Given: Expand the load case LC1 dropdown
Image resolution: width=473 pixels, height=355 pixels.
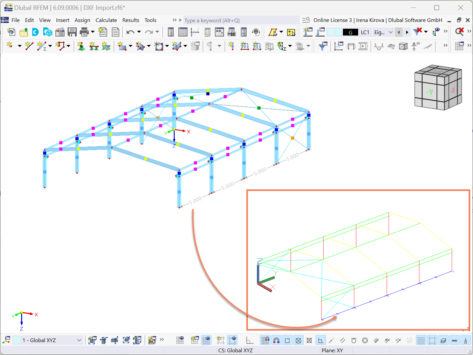Looking at the screenshot, I should [x=391, y=32].
